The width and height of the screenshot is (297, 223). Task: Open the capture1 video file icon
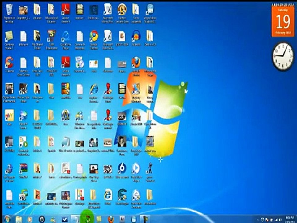80,12
